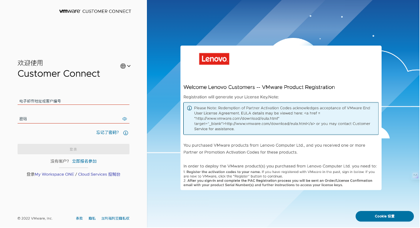The width and height of the screenshot is (420, 228).
Task: Click the © 2022 VMware, Inc. text
Action: coord(35,218)
